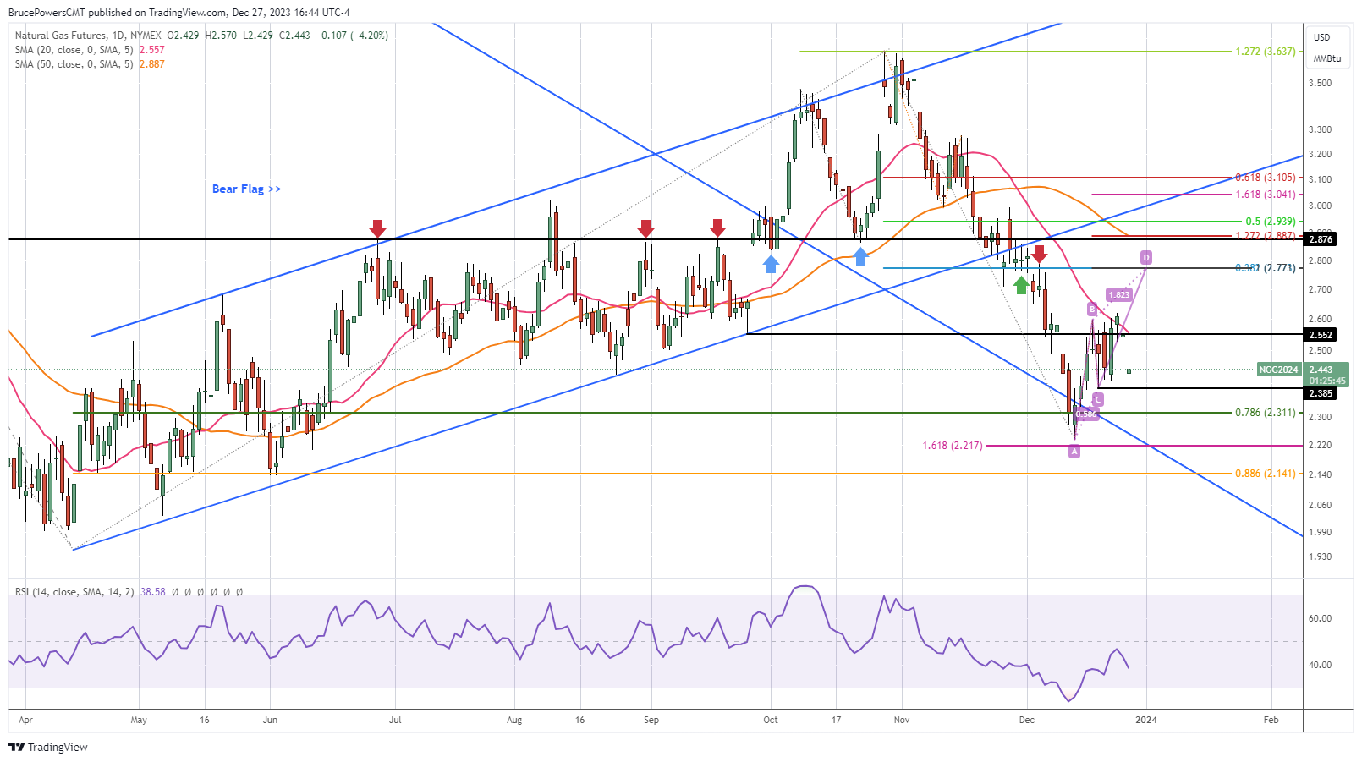Click the 1.930 price axis tick
This screenshot has height=762, width=1362.
click(x=1320, y=556)
